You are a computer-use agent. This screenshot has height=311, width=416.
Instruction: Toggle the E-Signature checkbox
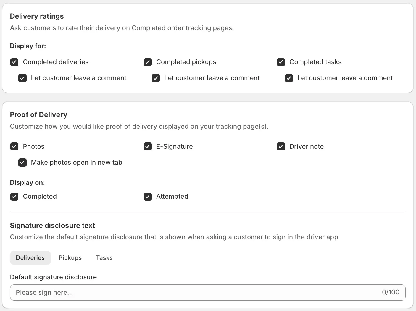pyautogui.click(x=148, y=147)
